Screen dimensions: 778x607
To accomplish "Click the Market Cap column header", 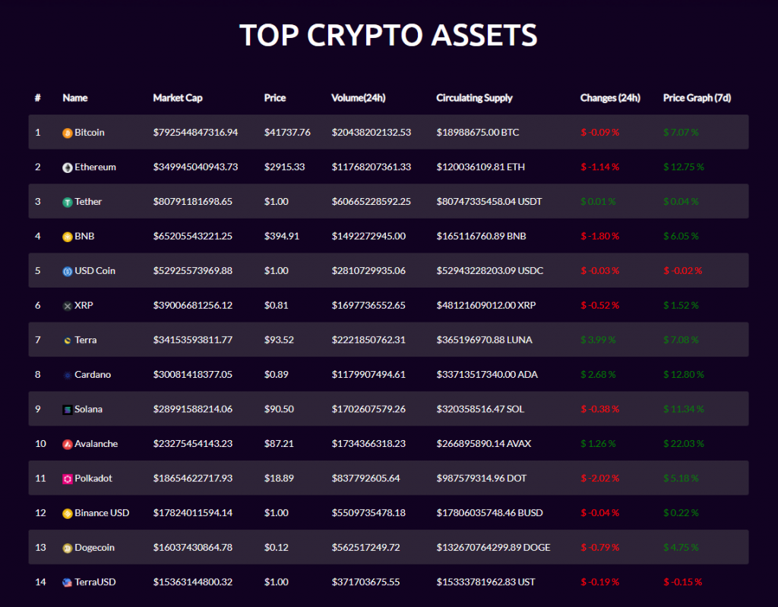I will 178,98.
